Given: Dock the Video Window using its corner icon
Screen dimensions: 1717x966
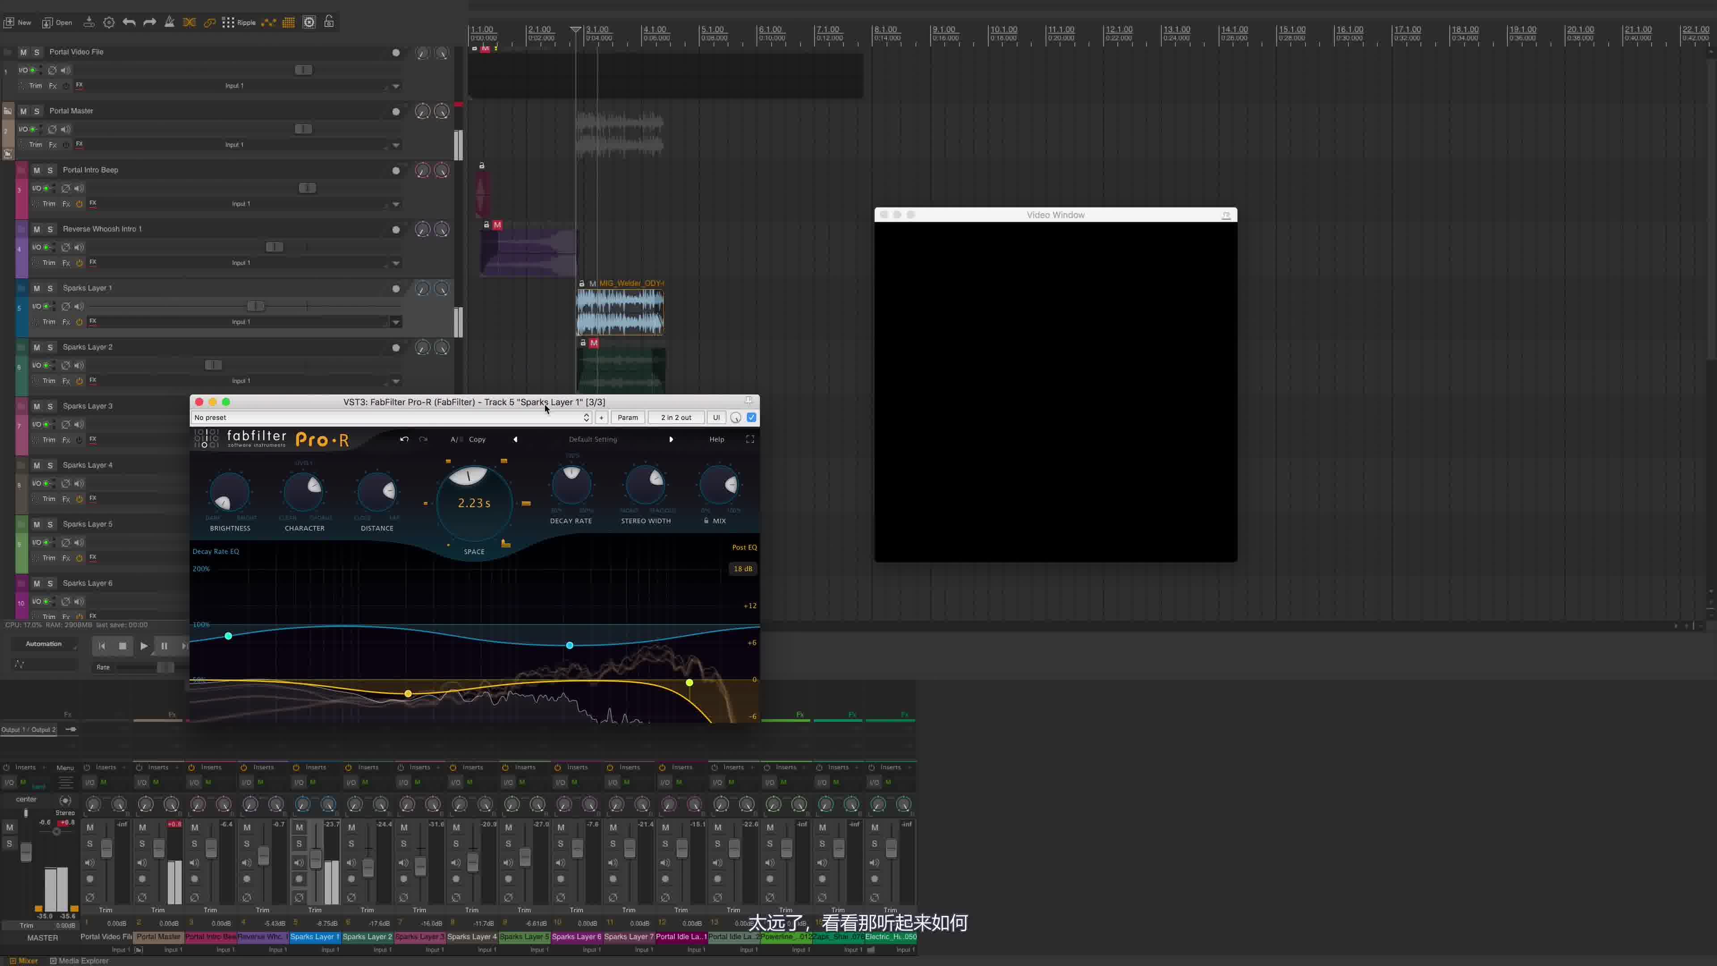Looking at the screenshot, I should coord(1226,215).
